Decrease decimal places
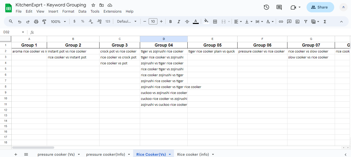Viewport: 351px width, 157px height. (x=91, y=22)
